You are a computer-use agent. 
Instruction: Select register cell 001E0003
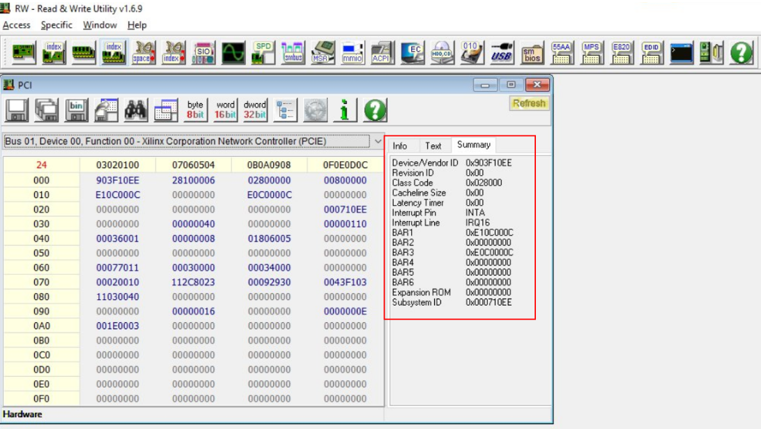pos(118,326)
